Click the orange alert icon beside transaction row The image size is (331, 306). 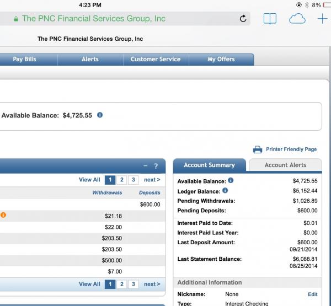click(3, 215)
